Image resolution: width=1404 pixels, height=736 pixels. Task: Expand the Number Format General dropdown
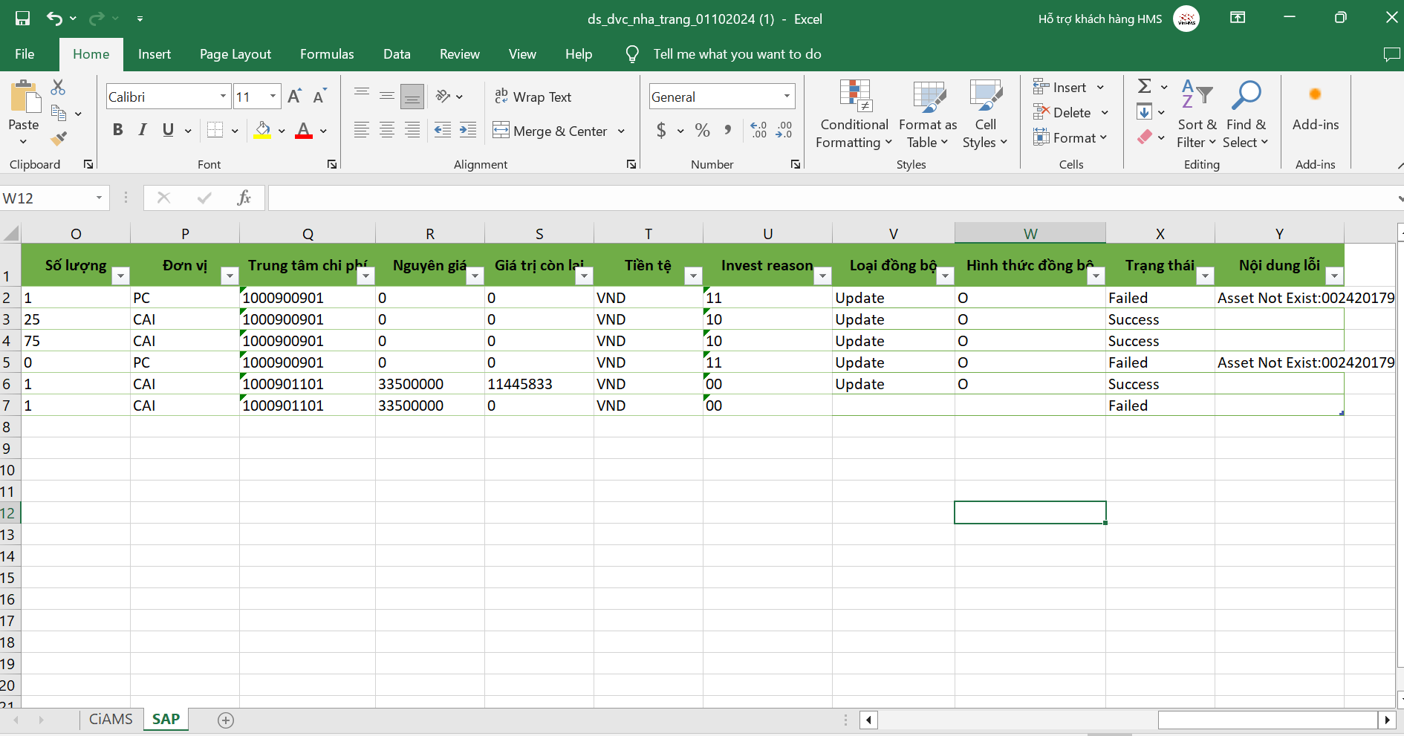pos(787,97)
